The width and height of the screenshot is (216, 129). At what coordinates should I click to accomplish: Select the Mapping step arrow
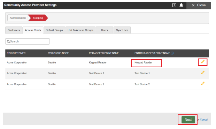tap(38, 18)
